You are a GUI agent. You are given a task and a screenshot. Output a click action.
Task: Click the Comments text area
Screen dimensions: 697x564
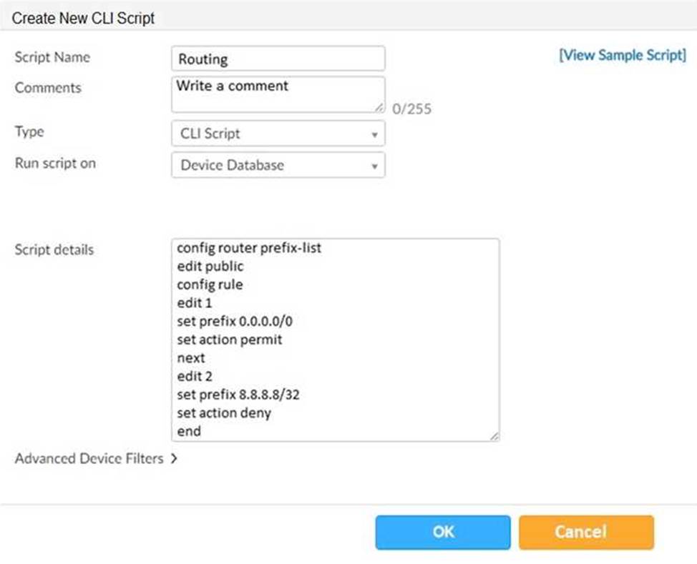278,94
